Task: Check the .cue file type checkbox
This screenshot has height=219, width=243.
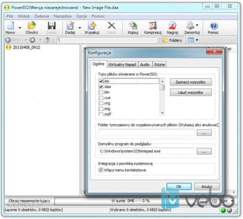Action: coord(101,98)
